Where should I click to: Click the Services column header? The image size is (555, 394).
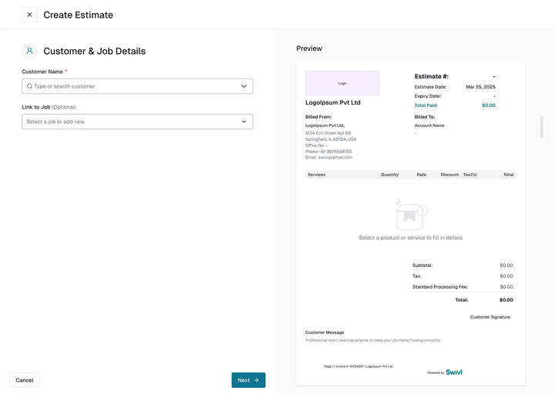(317, 175)
